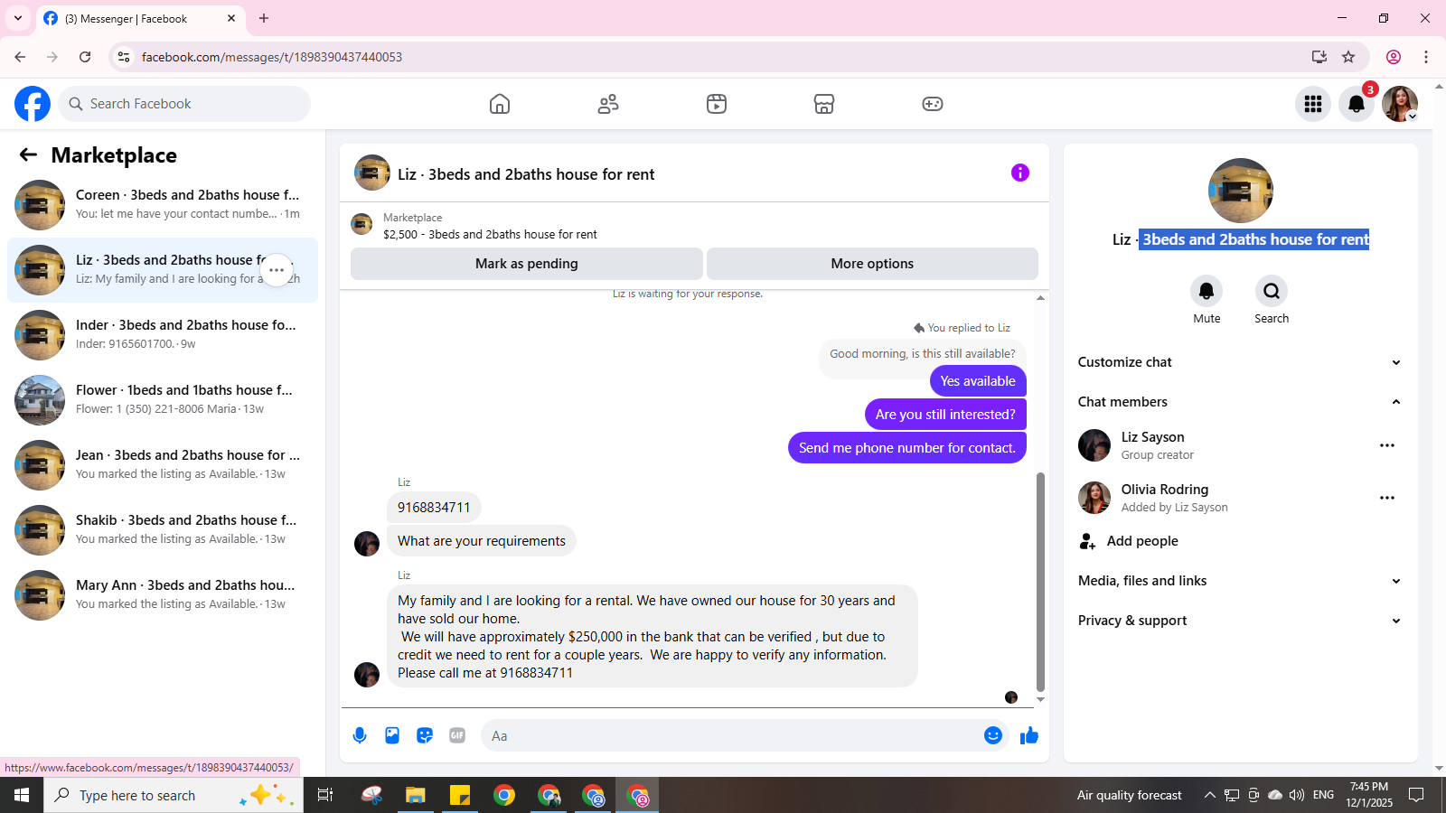This screenshot has width=1446, height=813.
Task: Click the "9168834711" phone number message
Action: point(434,508)
